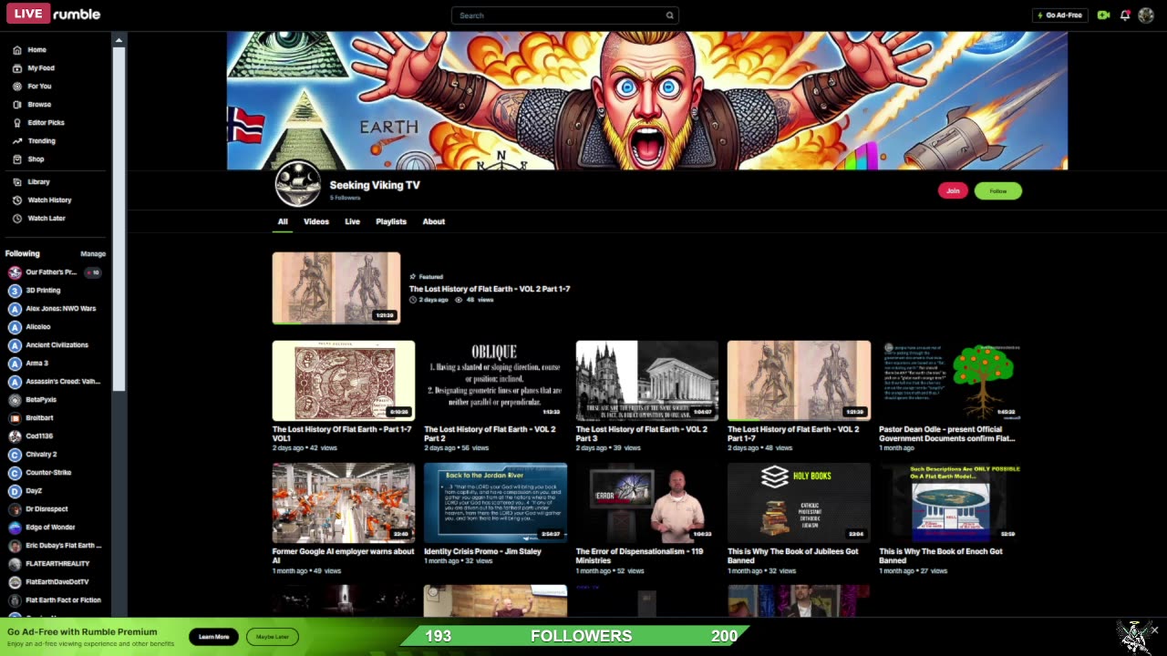
Task: Click the Dr Disrespect channel avatar
Action: [x=15, y=509]
